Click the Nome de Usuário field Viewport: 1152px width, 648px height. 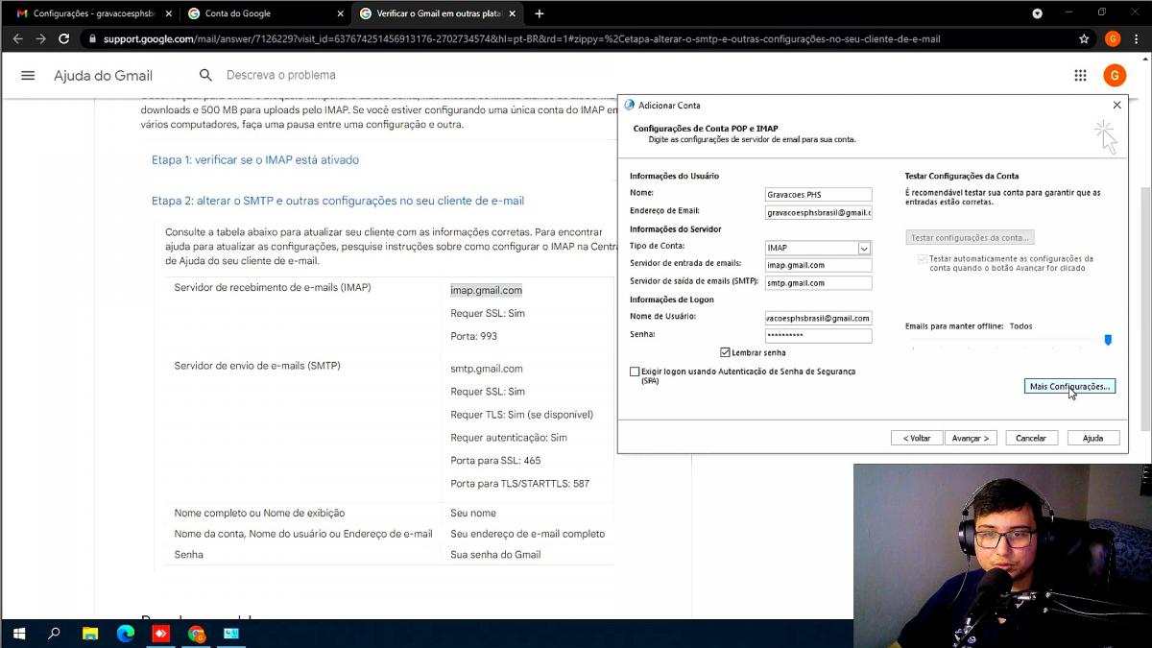(x=818, y=318)
